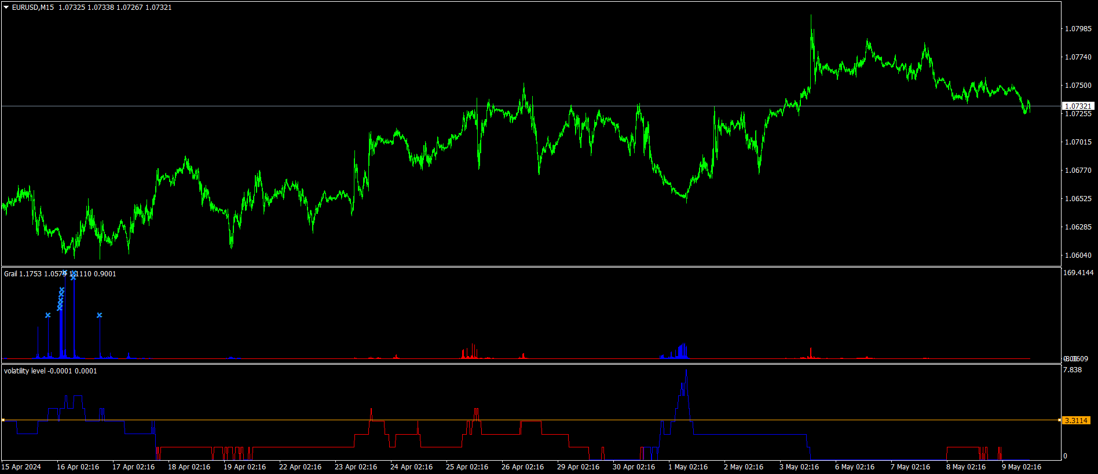
Task: Click the 7 May 02:16 time label
Action: click(910, 467)
